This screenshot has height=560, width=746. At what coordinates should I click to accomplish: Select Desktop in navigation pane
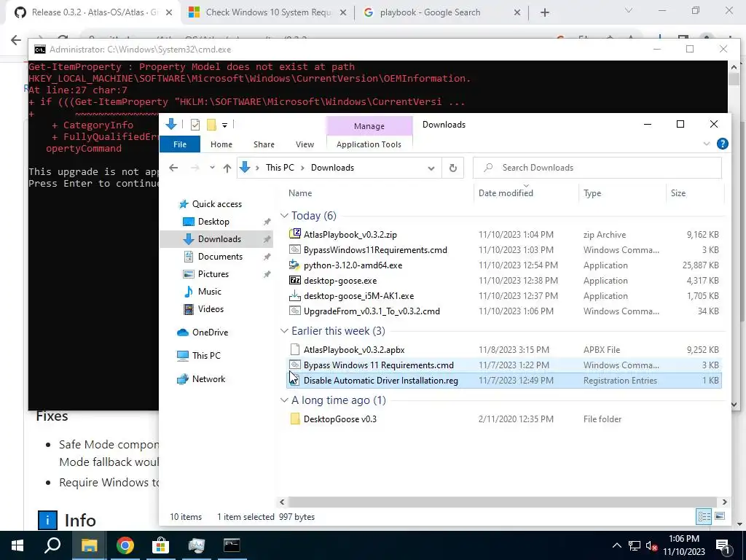pos(213,222)
